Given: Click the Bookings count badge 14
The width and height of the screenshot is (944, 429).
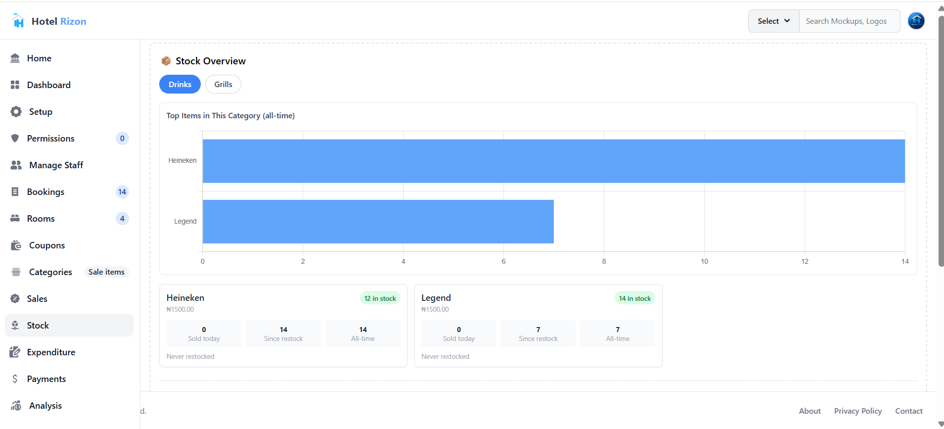Looking at the screenshot, I should click(122, 192).
